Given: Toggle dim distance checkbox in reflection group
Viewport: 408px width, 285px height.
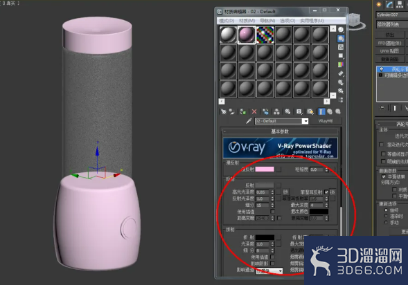Looking at the screenshot, I should [x=279, y=218].
